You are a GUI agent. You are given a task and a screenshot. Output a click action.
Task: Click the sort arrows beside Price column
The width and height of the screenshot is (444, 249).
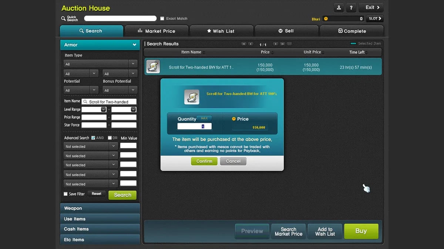pyautogui.click(x=272, y=52)
